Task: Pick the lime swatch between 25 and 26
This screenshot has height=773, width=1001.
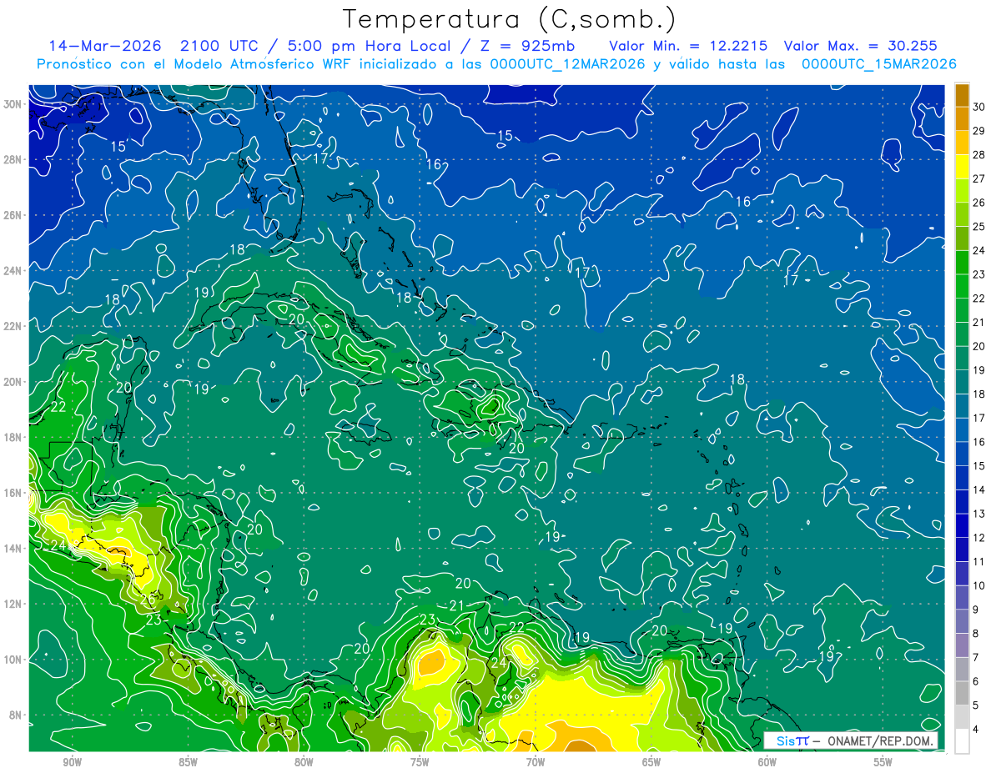Action: click(963, 214)
